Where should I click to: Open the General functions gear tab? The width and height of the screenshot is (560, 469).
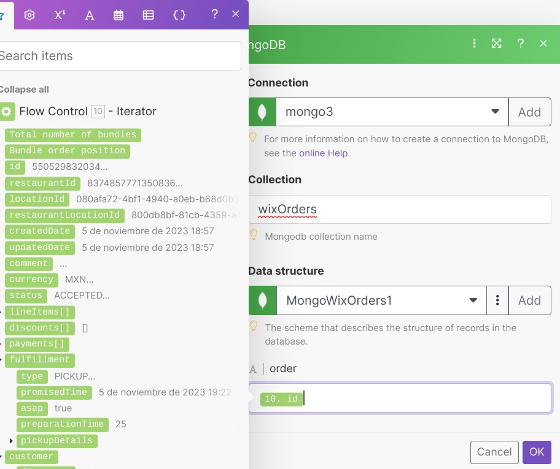click(29, 15)
